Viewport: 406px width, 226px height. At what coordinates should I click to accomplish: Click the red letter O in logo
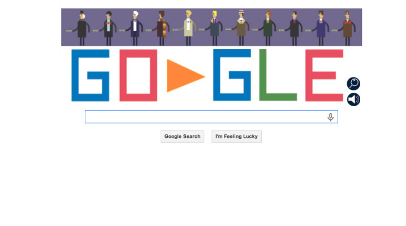coord(139,75)
